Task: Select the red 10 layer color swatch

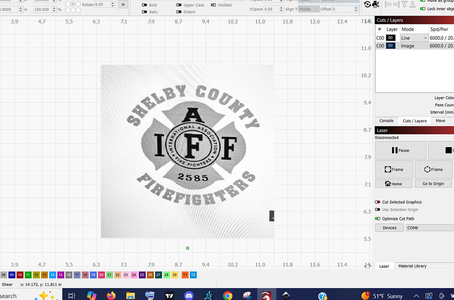Action: point(20,275)
